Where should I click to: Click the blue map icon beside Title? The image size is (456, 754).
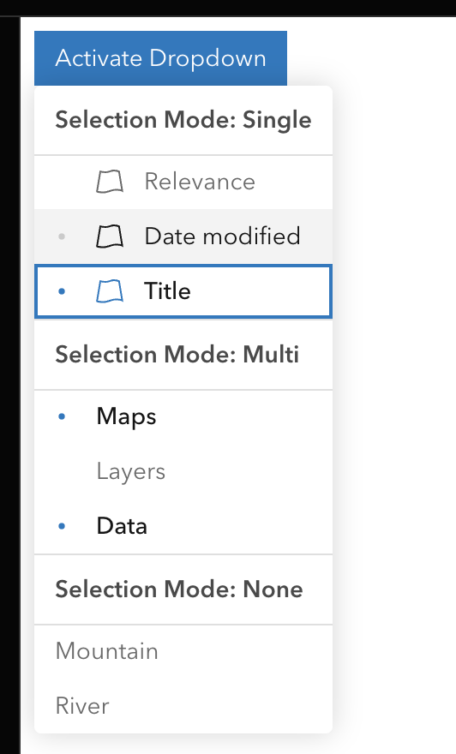[x=110, y=291]
